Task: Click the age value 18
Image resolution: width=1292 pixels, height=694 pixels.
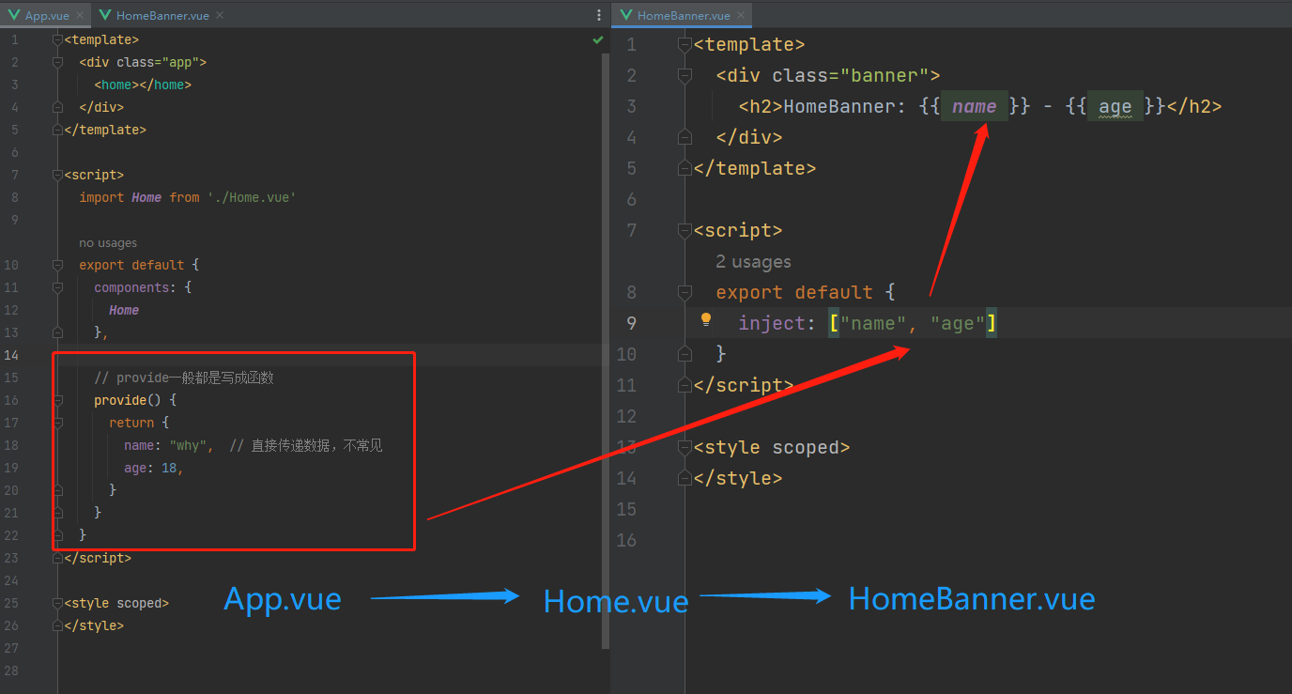Action: point(169,468)
